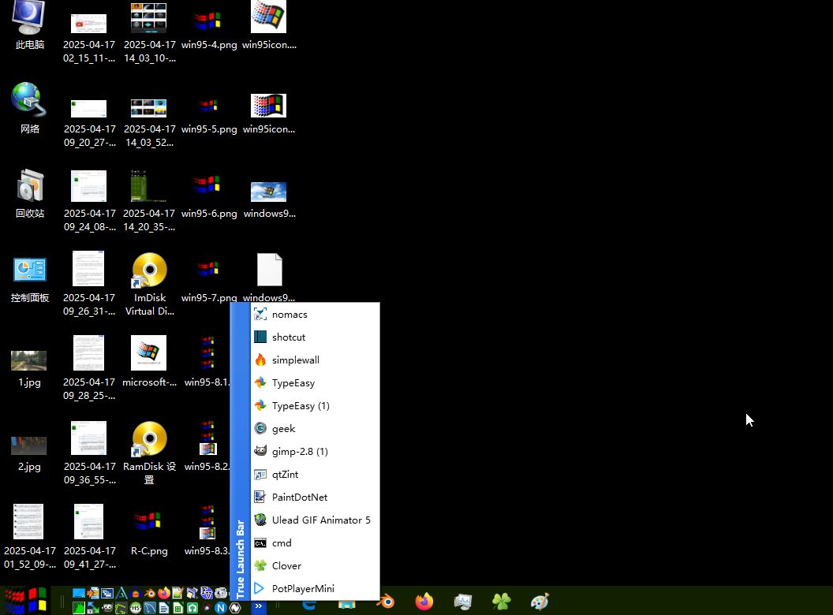Image resolution: width=833 pixels, height=615 pixels.
Task: Collapse the quick launch overflow chevron
Action: tap(258, 606)
